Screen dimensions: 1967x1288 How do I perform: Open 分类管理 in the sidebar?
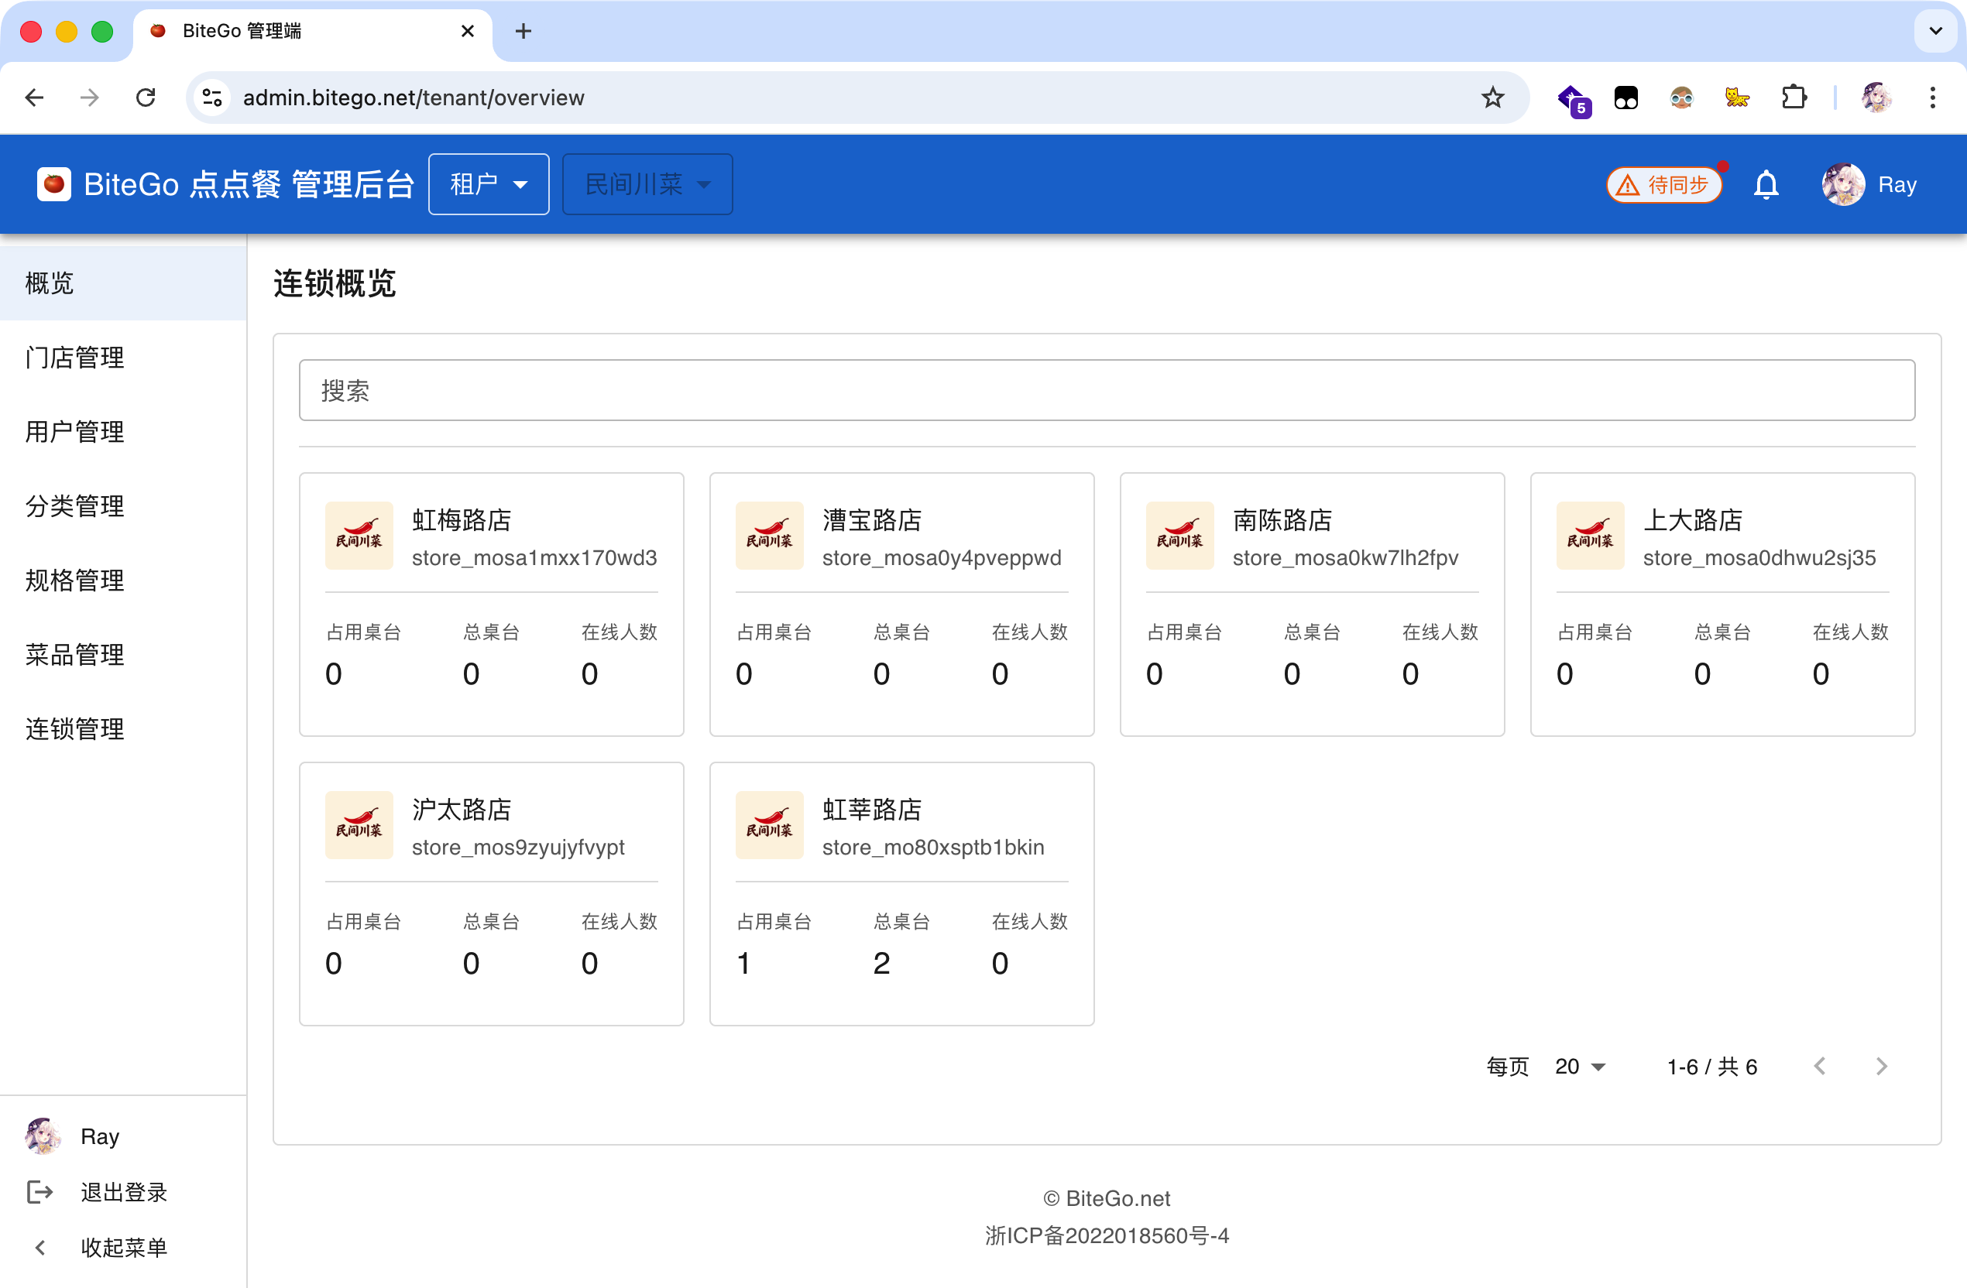(123, 506)
